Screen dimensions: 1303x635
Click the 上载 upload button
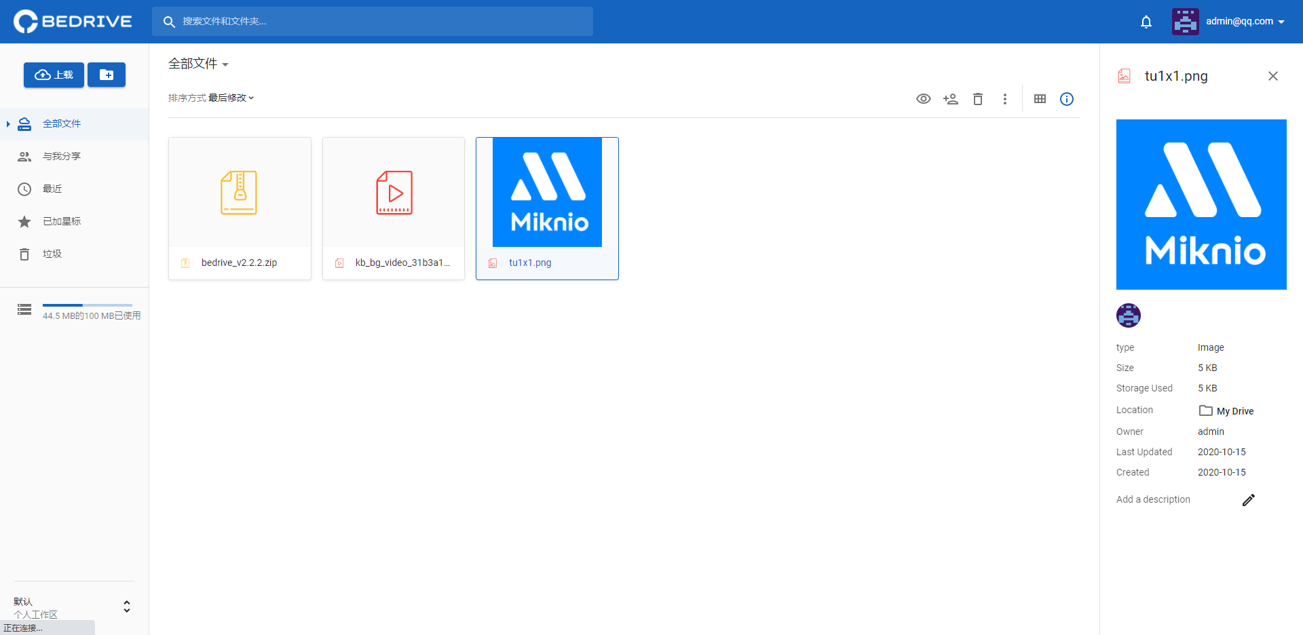54,75
